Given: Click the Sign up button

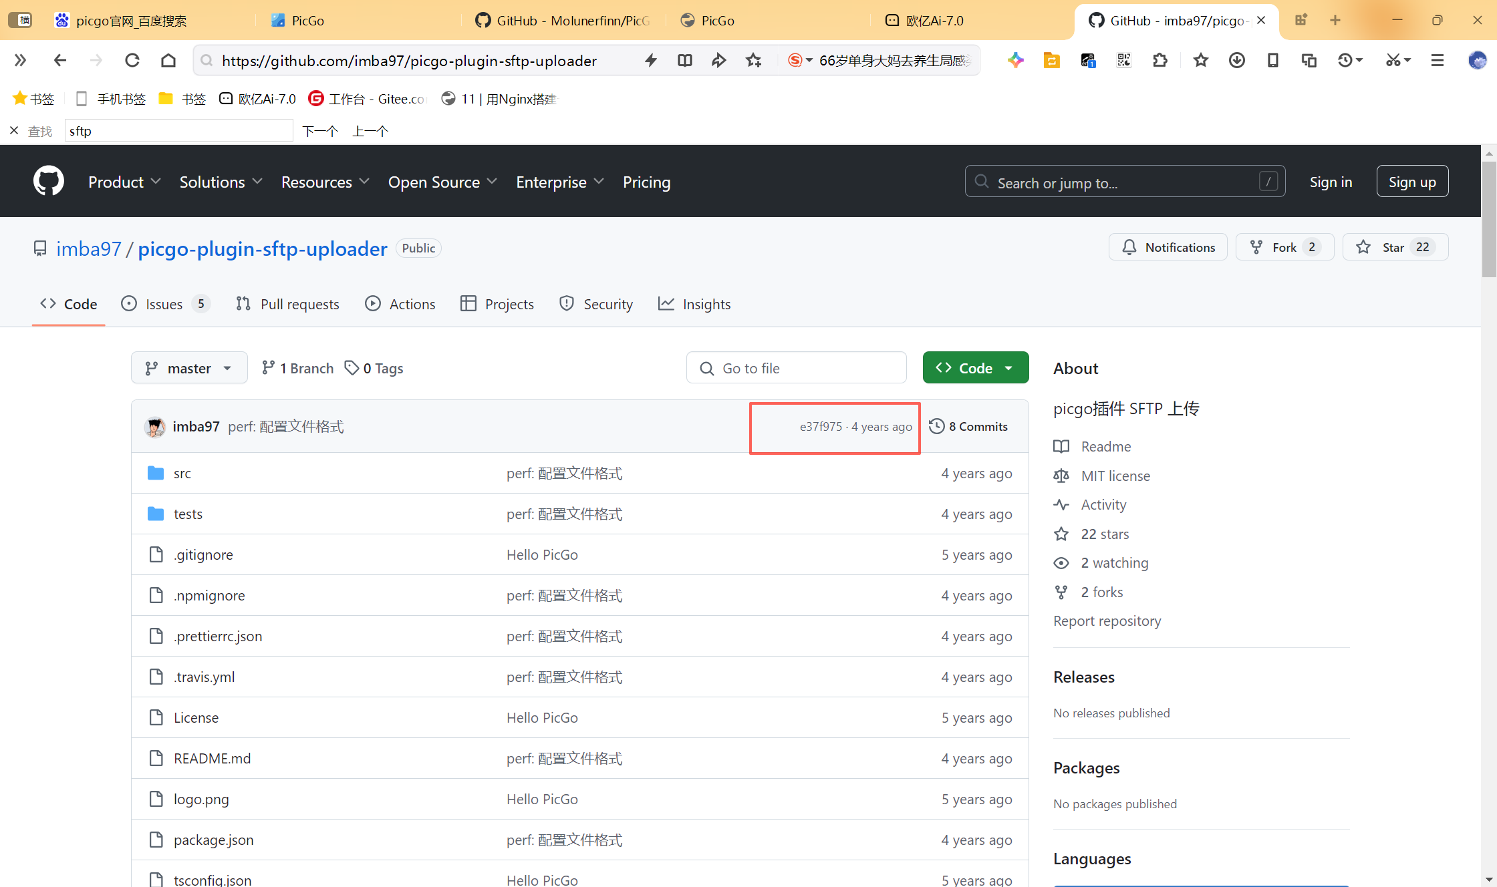Looking at the screenshot, I should tap(1412, 181).
